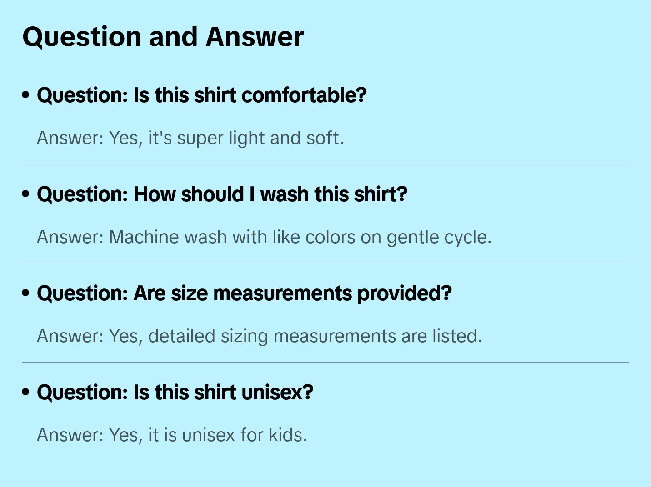Click the bullet beside the comfortable question

point(26,95)
